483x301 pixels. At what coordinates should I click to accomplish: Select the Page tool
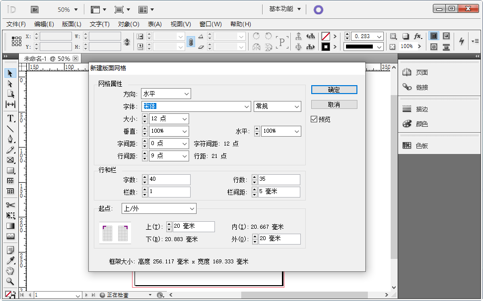[10, 94]
